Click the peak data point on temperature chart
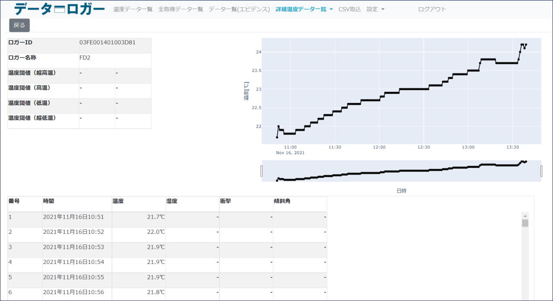 [x=522, y=44]
